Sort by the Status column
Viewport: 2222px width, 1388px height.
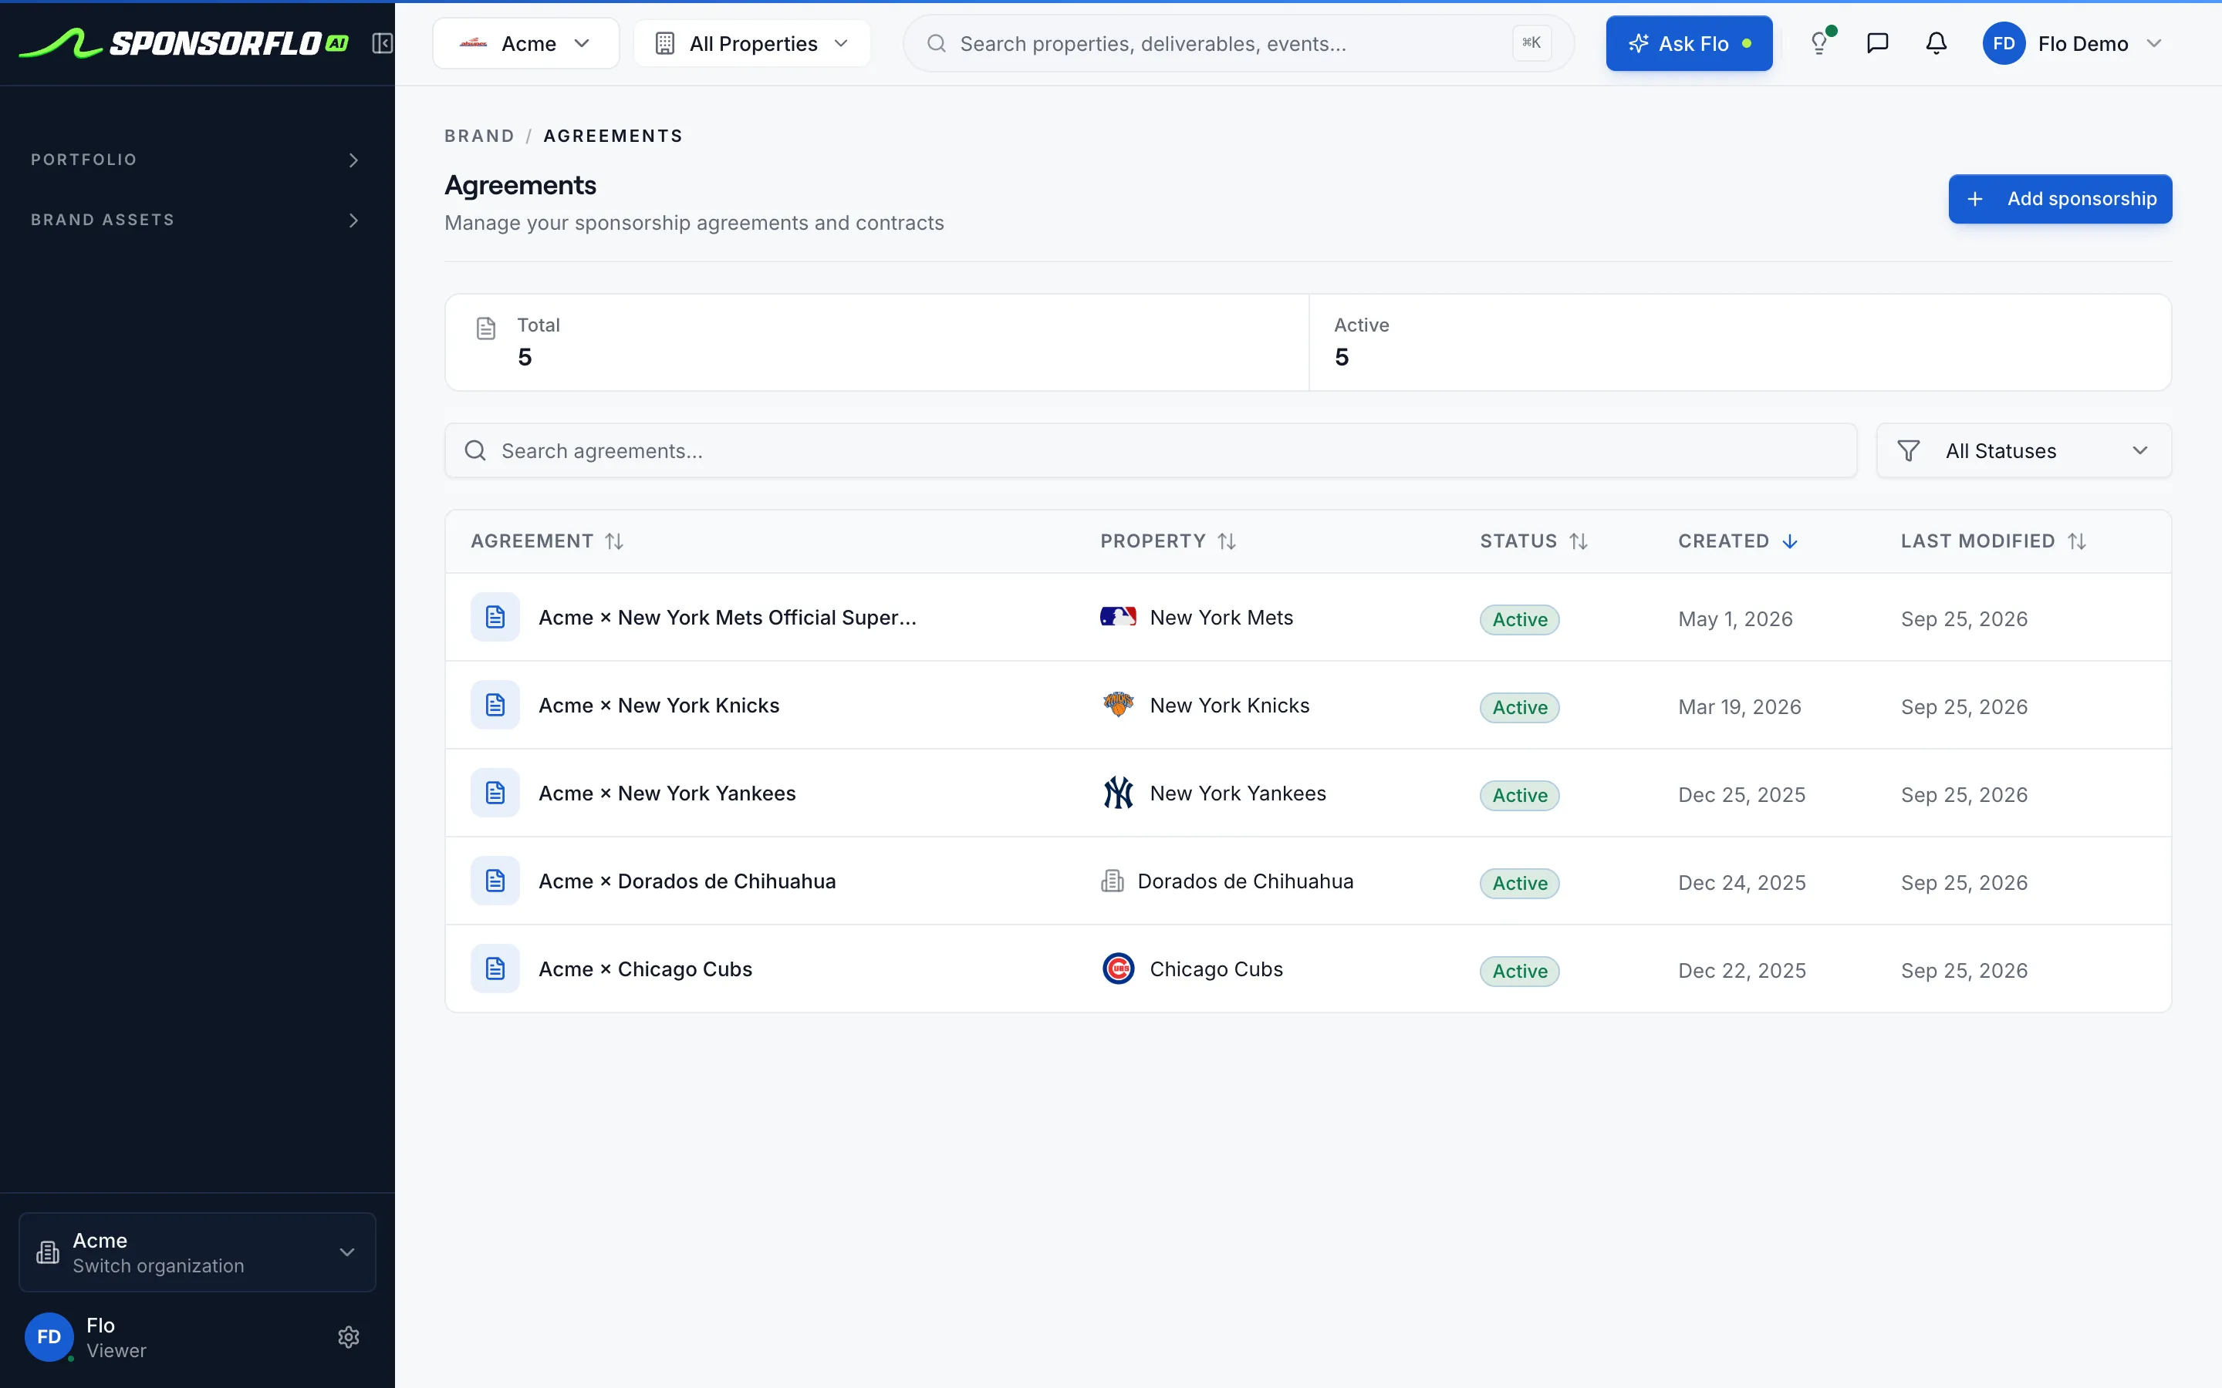1533,541
